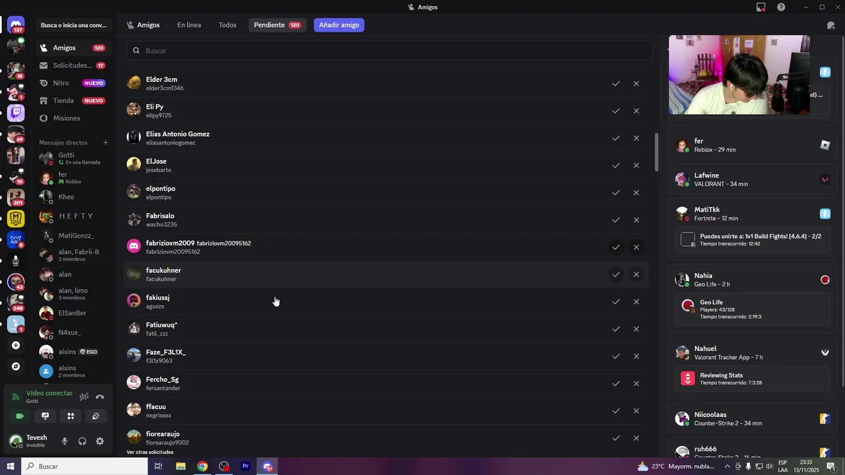Click the Añadir amigo button
The image size is (845, 475).
(x=339, y=25)
